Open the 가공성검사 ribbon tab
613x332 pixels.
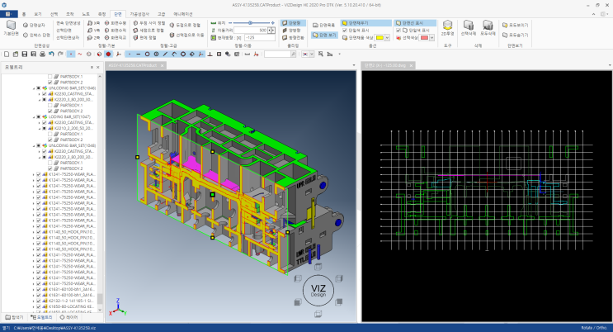coord(139,14)
